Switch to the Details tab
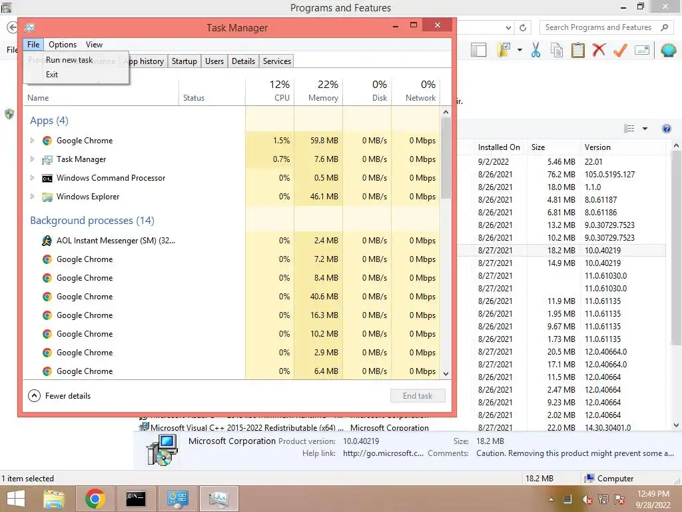682x512 pixels. coord(243,61)
